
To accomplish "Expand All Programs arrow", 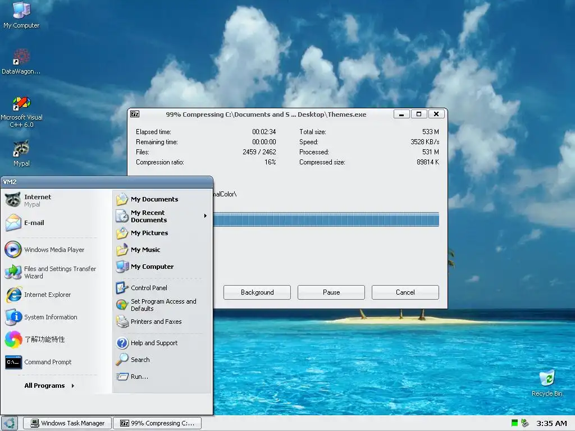I will (73, 386).
